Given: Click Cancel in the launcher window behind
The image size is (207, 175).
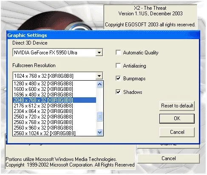Looking at the screenshot, I should 168,158.
